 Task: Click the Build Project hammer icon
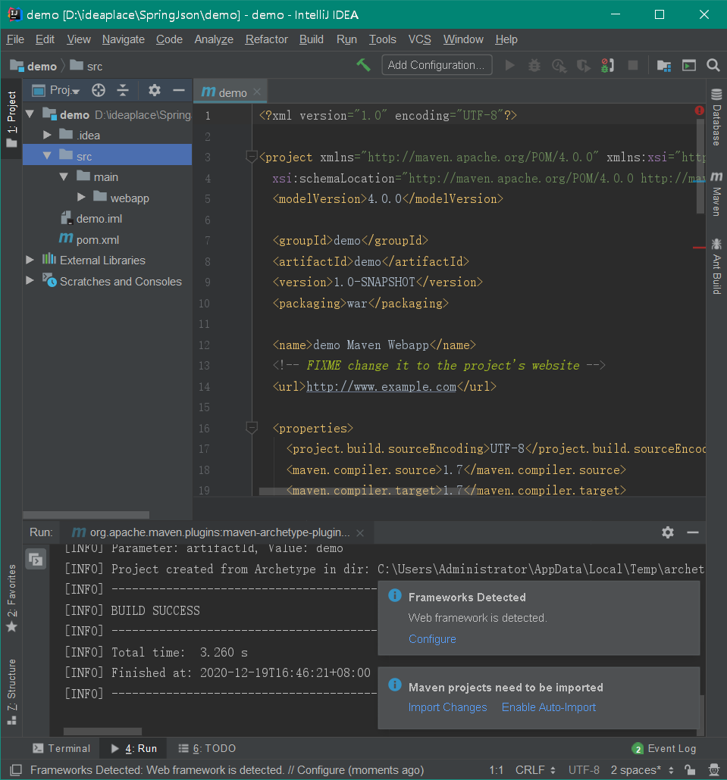364,65
